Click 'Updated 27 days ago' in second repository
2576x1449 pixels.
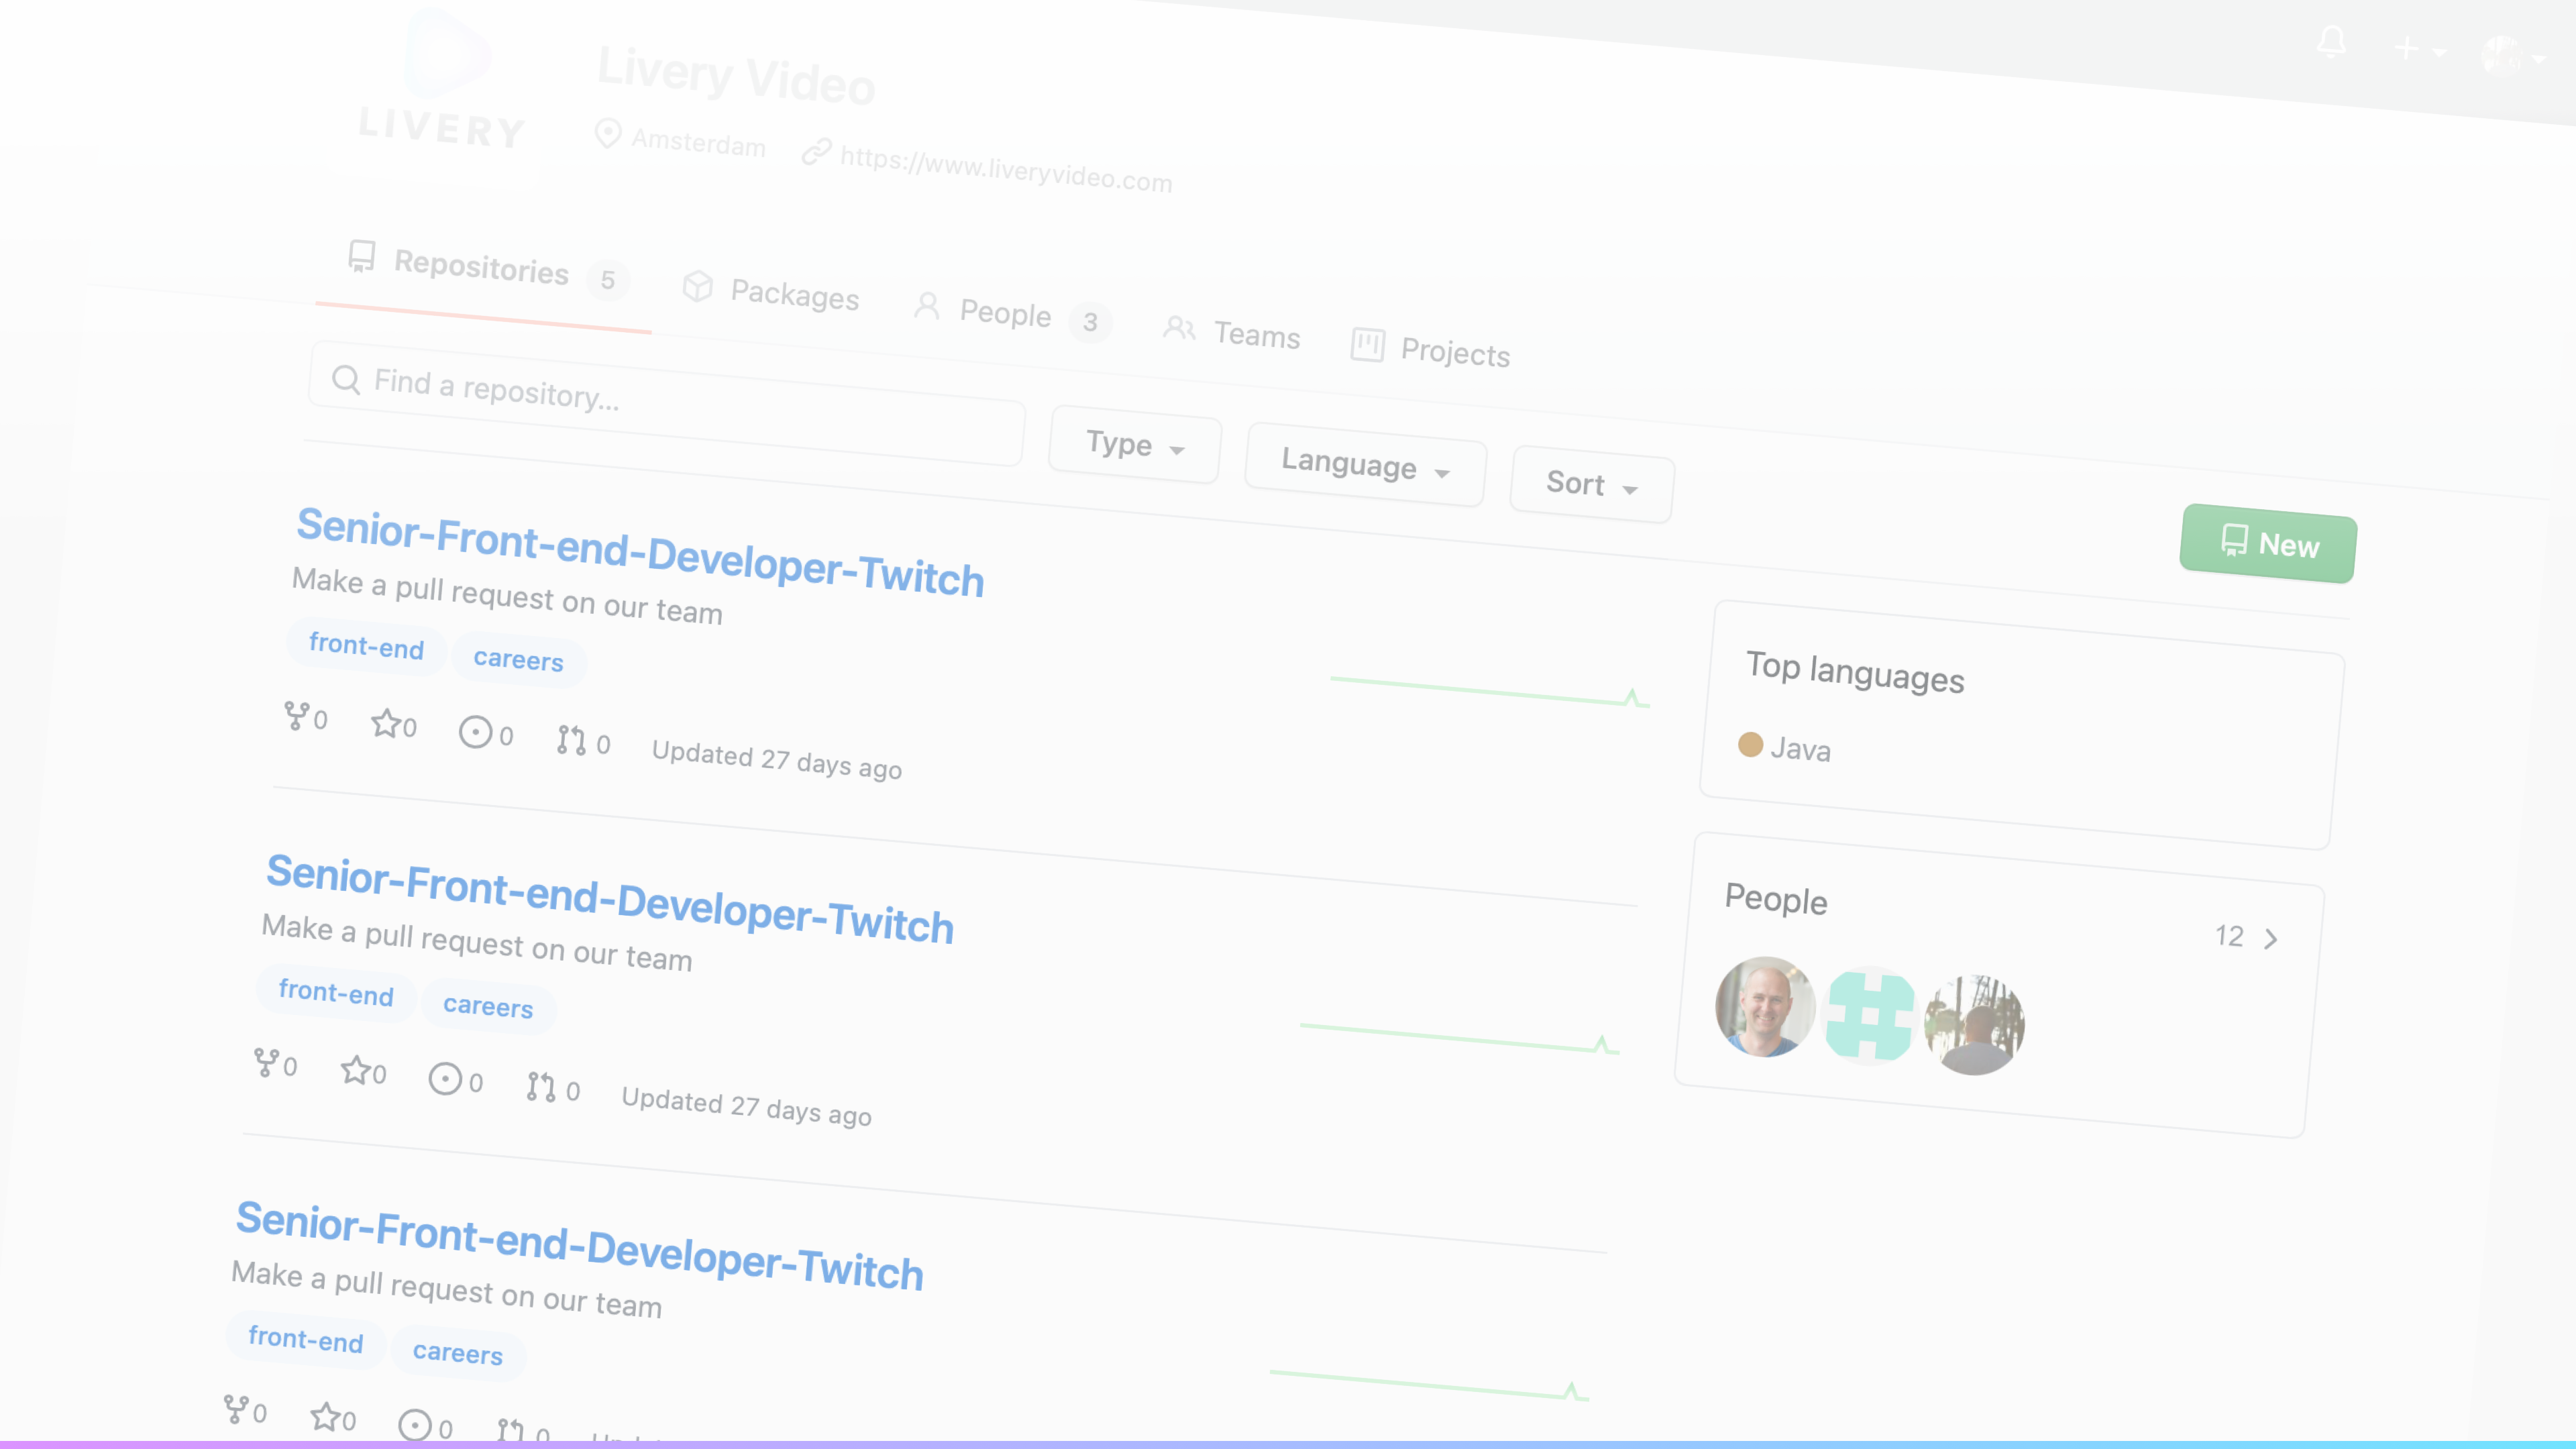point(747,1107)
